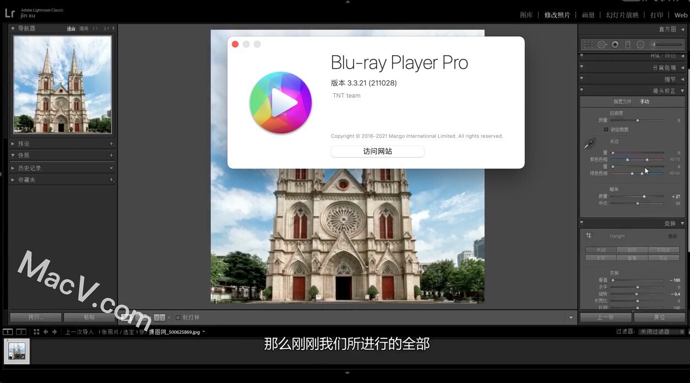Adjust the 暗角 数量 slider
690x383 pixels.
(638, 196)
